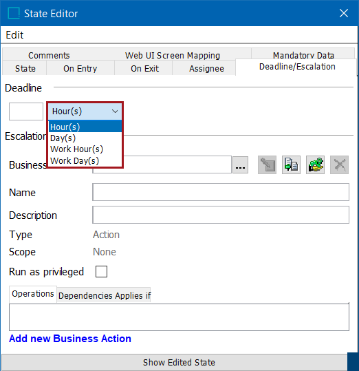
Task: Click the State Editor title bar icon
Action: point(14,13)
